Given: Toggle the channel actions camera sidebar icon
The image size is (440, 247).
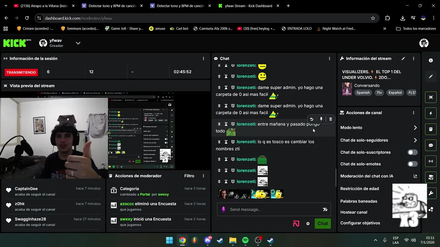Looking at the screenshot, I should point(431,177).
